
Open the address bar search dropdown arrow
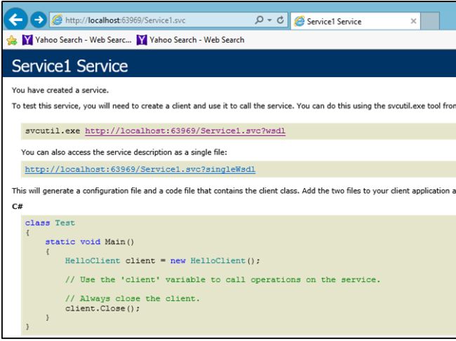(269, 20)
